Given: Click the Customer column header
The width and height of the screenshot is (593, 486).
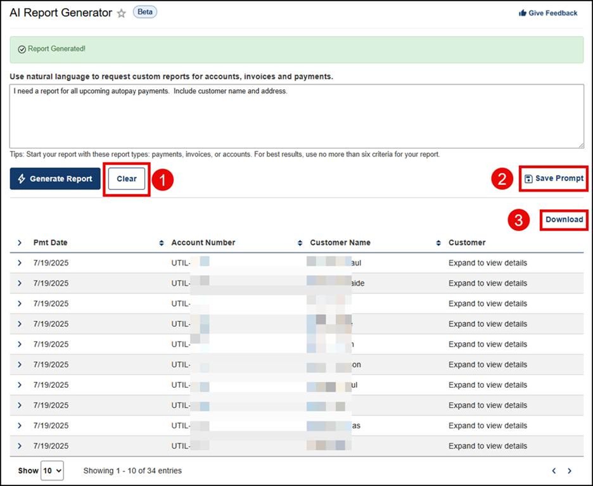Looking at the screenshot, I should click(x=467, y=243).
